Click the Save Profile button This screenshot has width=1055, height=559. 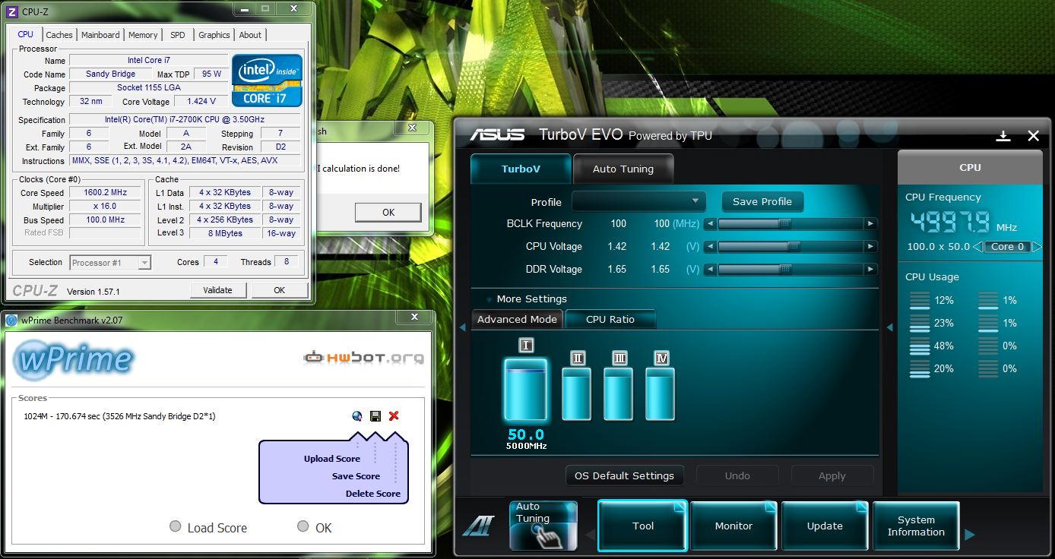762,201
